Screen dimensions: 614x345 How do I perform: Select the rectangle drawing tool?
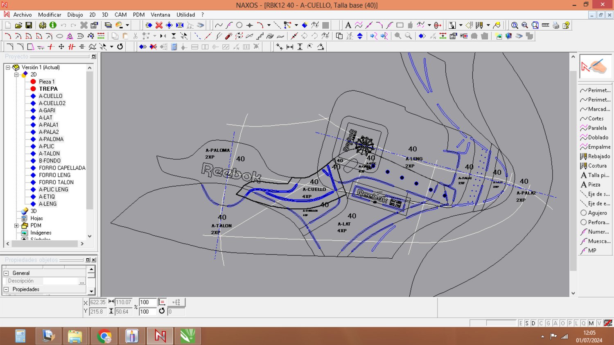click(400, 25)
